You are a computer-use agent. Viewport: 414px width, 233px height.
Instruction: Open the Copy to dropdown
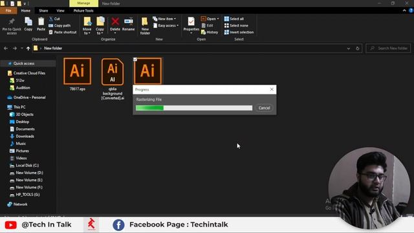coord(100,31)
